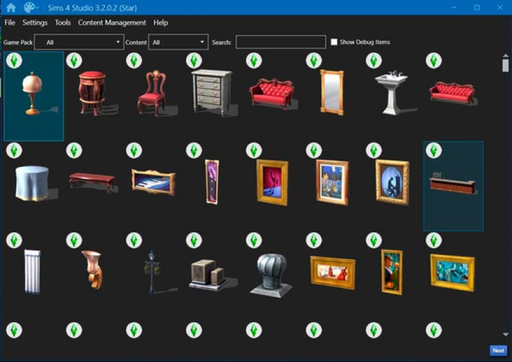
Task: Expand the Game Pack dropdown
Action: coord(79,42)
